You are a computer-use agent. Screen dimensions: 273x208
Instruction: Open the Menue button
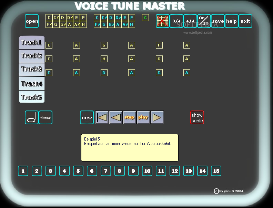pyautogui.click(x=45, y=117)
